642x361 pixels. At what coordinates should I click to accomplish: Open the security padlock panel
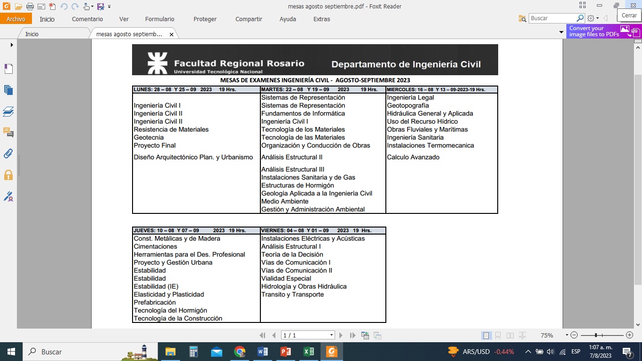(x=8, y=175)
